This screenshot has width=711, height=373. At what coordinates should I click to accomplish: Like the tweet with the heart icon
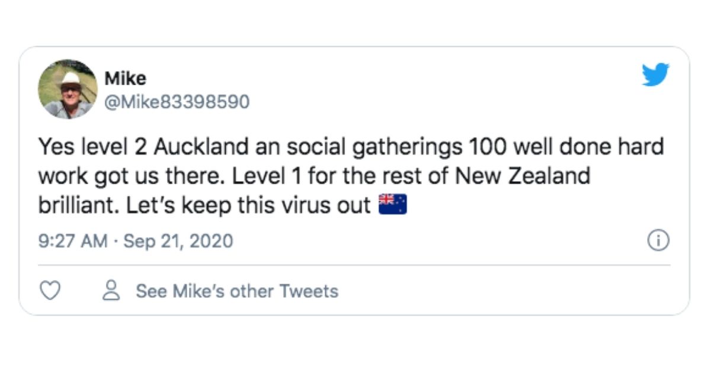[50, 291]
